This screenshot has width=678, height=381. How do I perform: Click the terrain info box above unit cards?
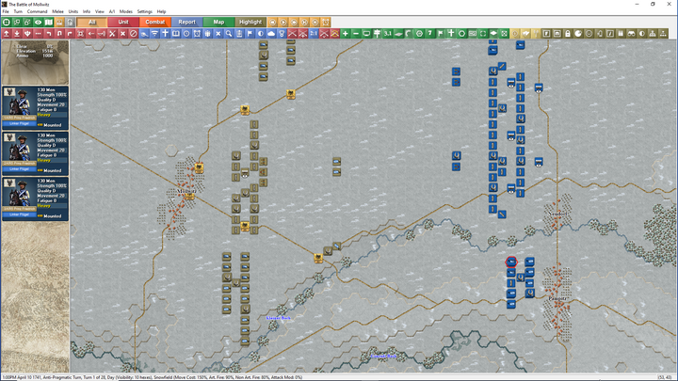(35, 62)
